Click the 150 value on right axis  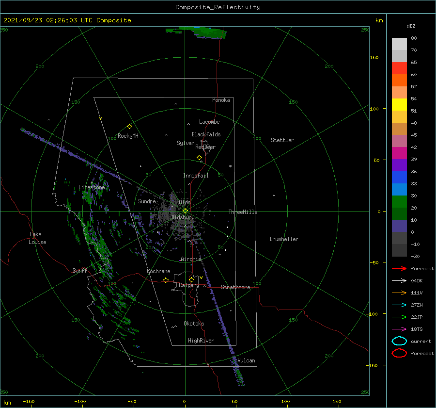coord(374,57)
